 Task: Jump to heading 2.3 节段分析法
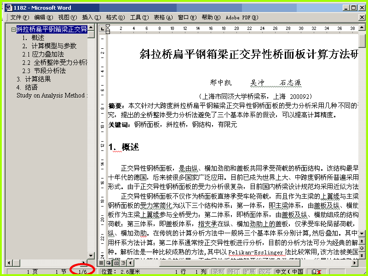click(x=44, y=71)
